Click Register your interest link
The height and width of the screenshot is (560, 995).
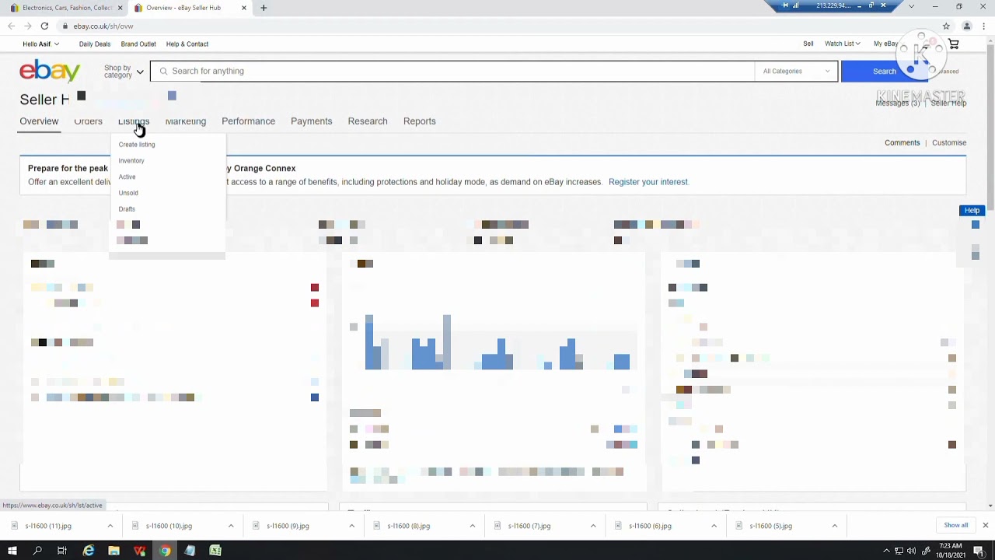(648, 182)
